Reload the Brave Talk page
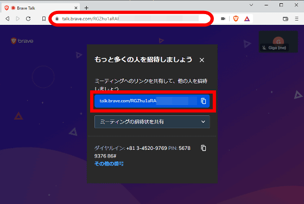The height and width of the screenshot is (204, 304). (x=28, y=18)
